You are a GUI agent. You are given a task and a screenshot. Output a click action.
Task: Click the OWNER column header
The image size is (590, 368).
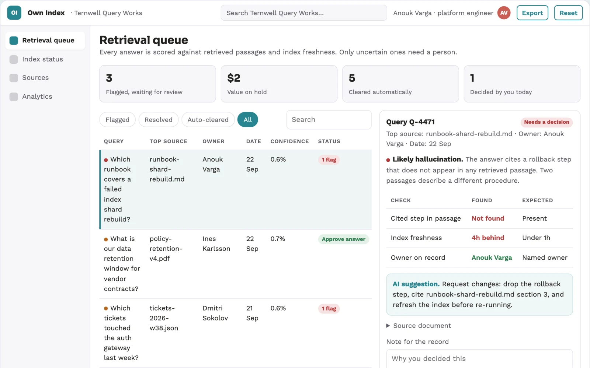click(x=213, y=141)
